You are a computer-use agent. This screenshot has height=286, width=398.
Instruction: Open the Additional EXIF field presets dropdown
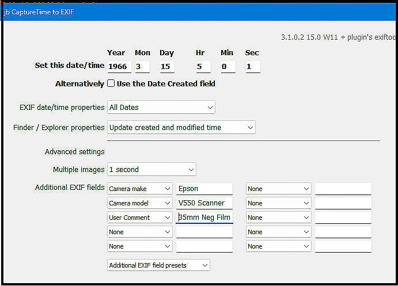click(x=158, y=265)
